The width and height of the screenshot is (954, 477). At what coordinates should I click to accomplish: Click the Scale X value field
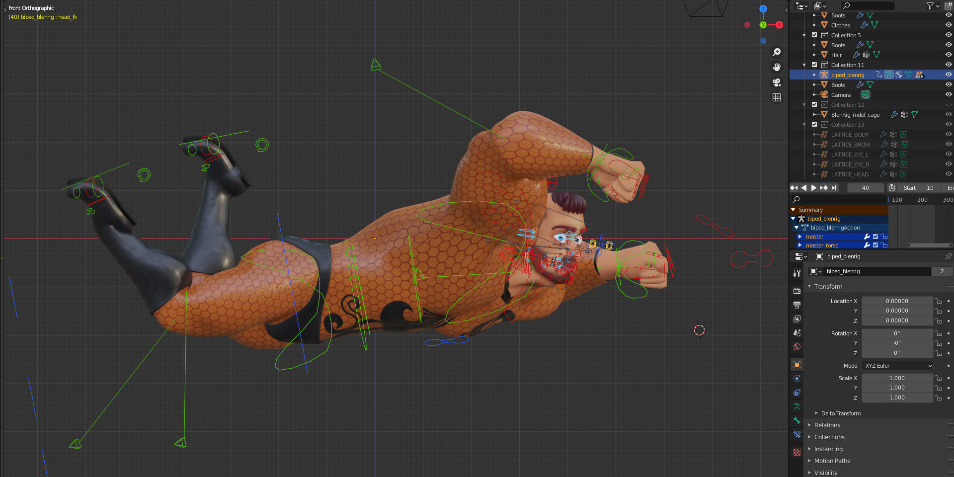[897, 378]
